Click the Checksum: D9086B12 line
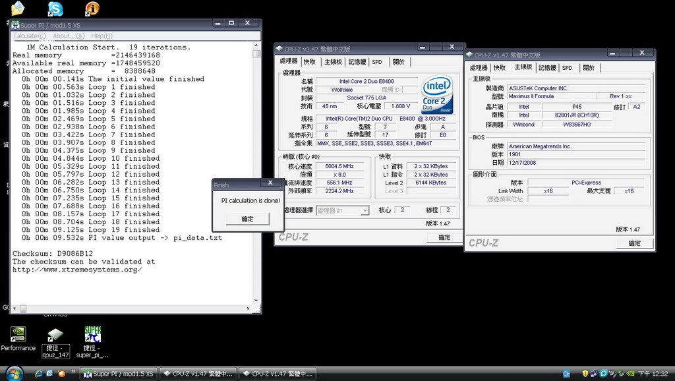This screenshot has width=675, height=381. (x=53, y=254)
